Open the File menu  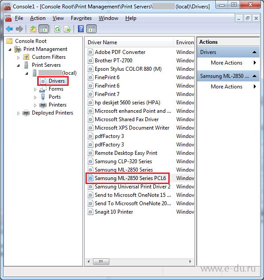point(19,18)
